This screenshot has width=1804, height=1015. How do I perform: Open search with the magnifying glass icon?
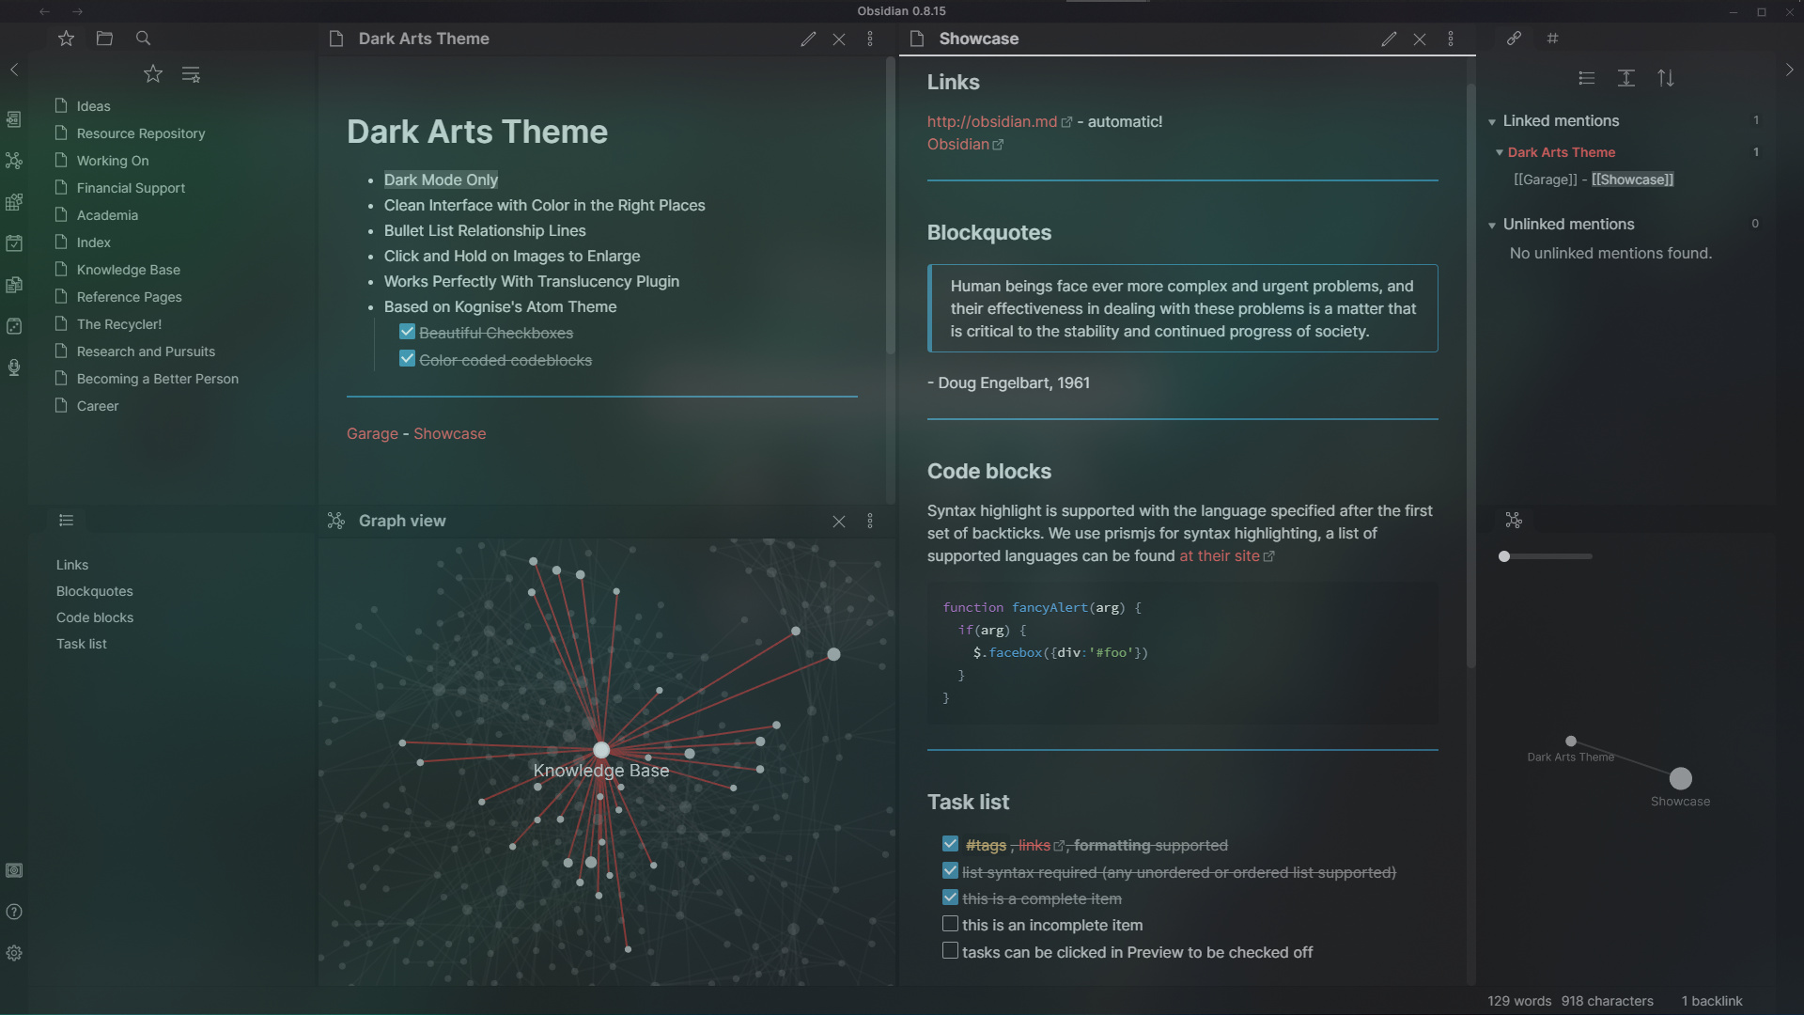coord(143,39)
